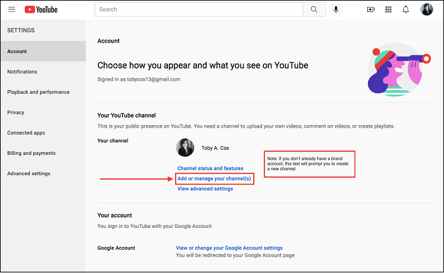The height and width of the screenshot is (273, 444).
Task: Open the account avatar menu
Action: [427, 10]
